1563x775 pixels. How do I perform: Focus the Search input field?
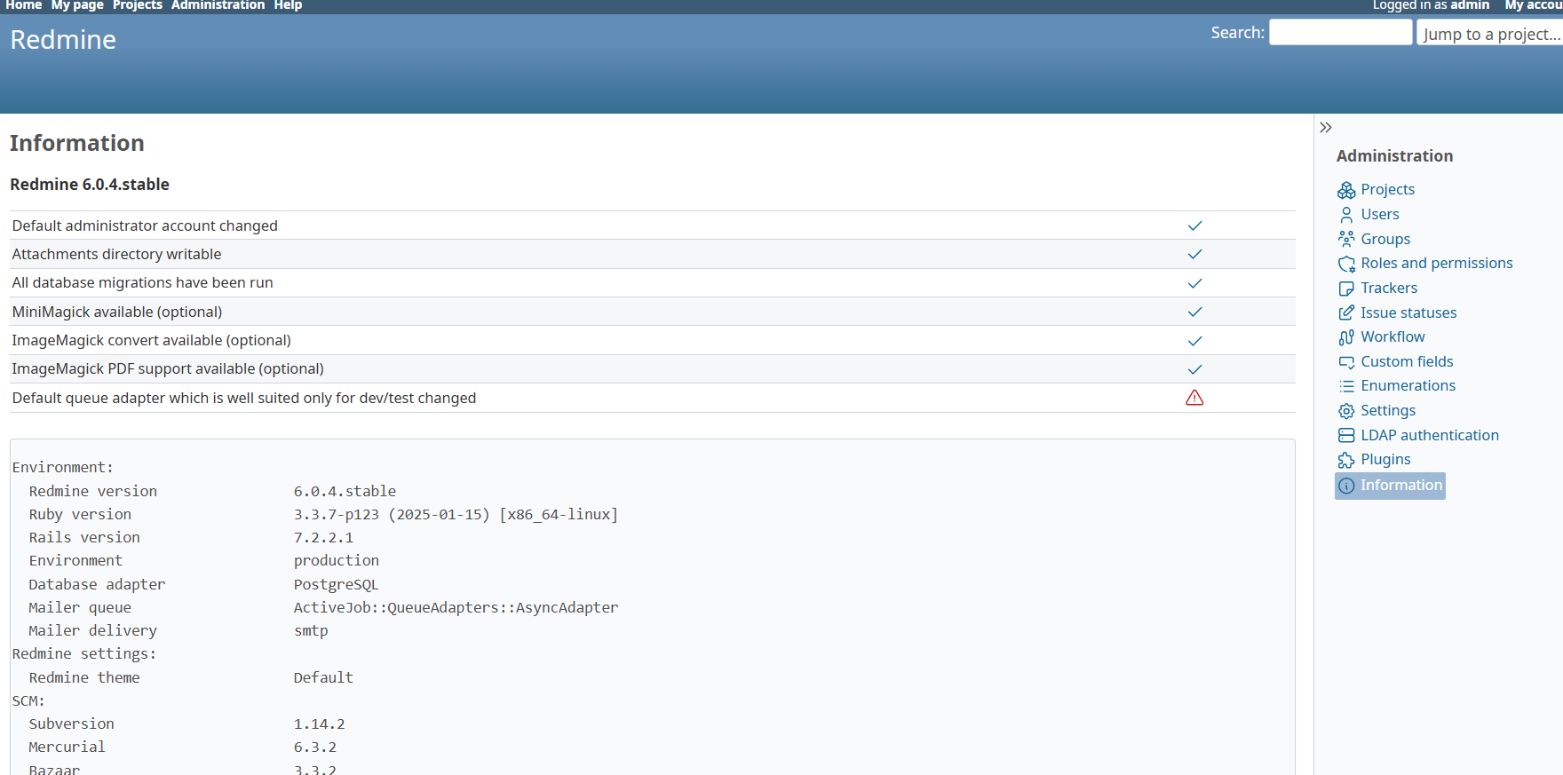[1340, 33]
